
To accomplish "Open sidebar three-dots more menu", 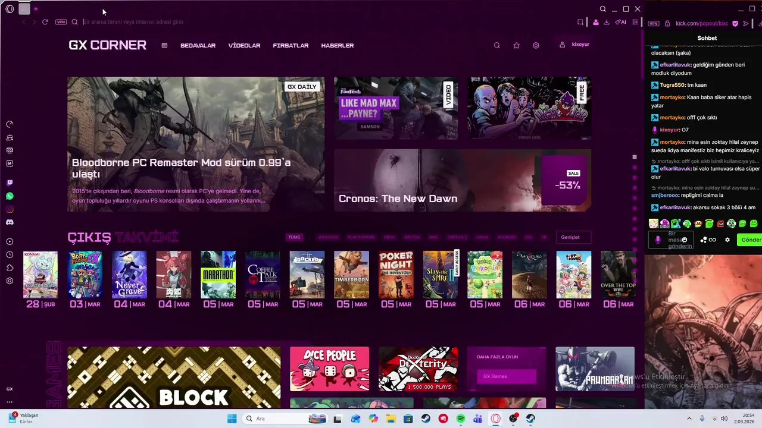I will pyautogui.click(x=10, y=402).
